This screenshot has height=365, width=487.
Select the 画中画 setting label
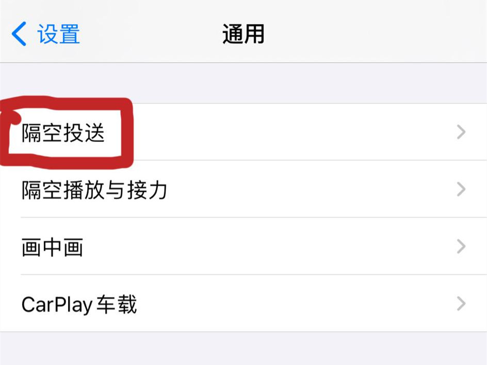[53, 247]
